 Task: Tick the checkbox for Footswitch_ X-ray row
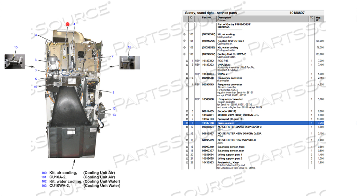click(187, 163)
